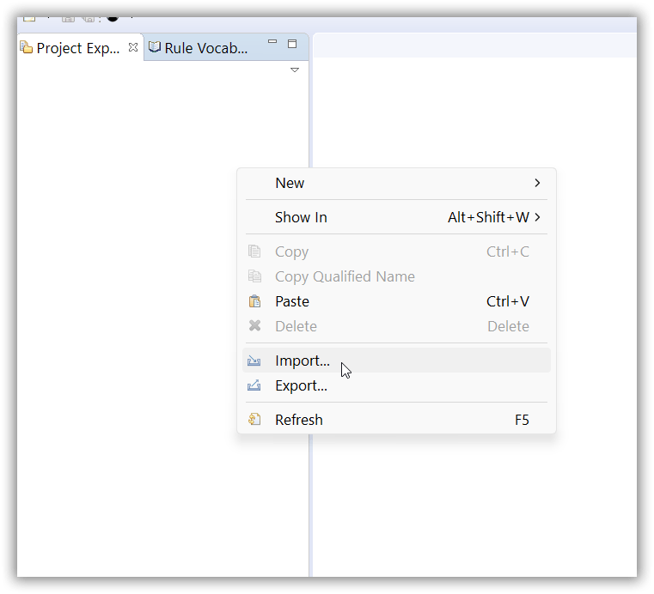Open the Project Explorer view menu triangle
This screenshot has height=594, width=654.
pos(295,70)
